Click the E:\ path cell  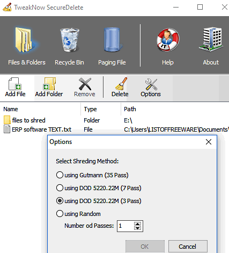pyautogui.click(x=128, y=120)
